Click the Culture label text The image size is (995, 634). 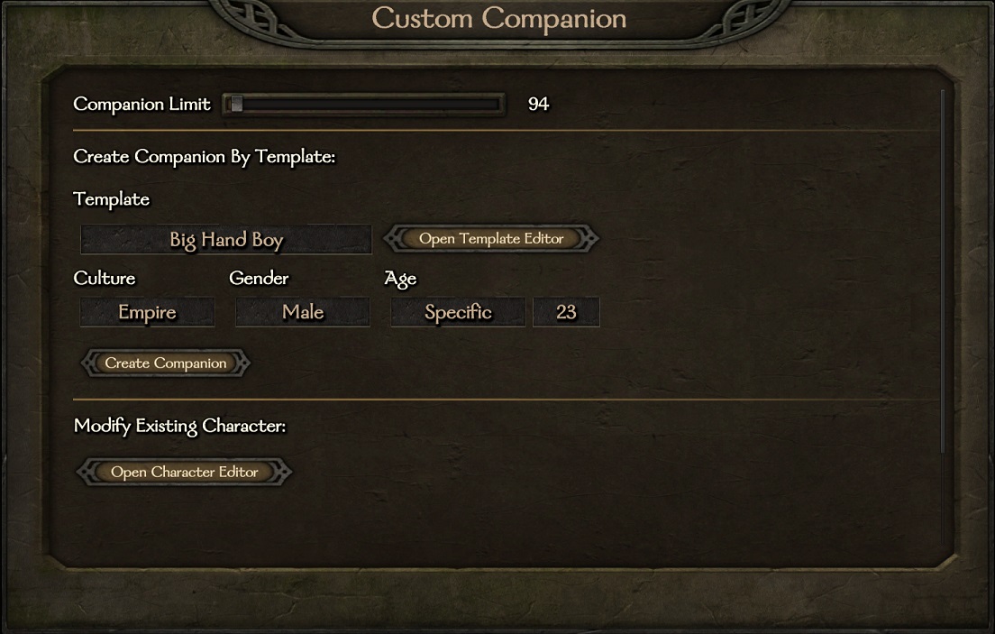click(105, 279)
